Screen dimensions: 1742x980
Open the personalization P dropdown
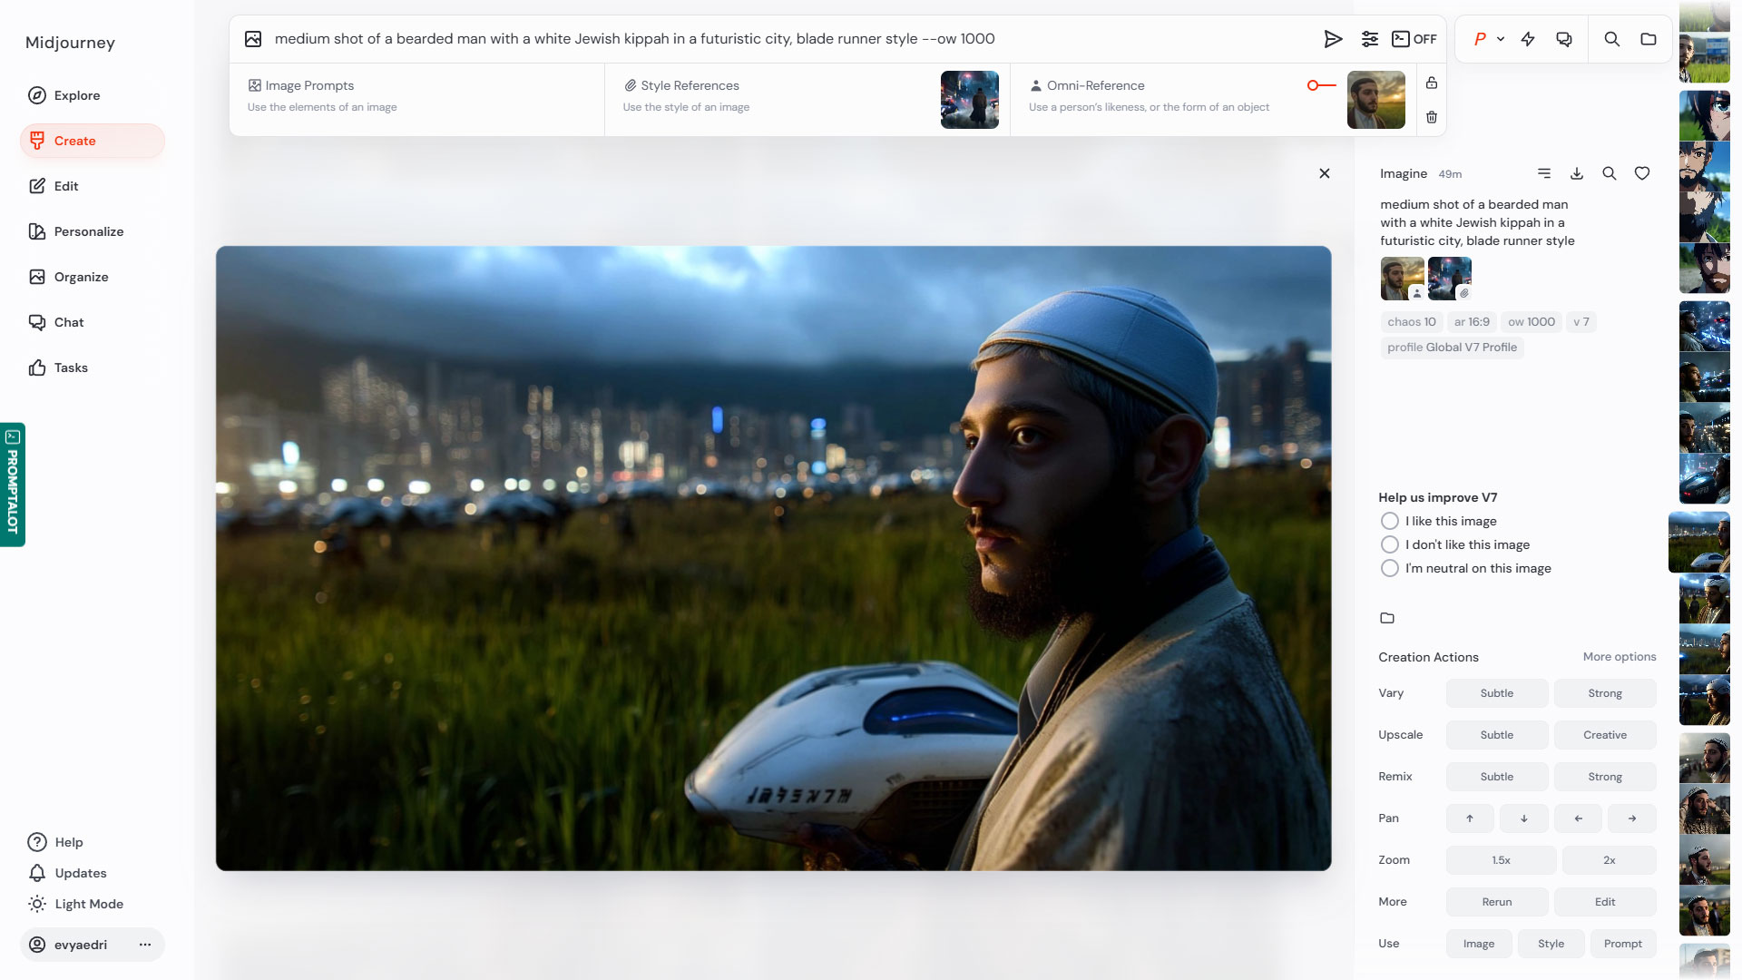[x=1489, y=39]
